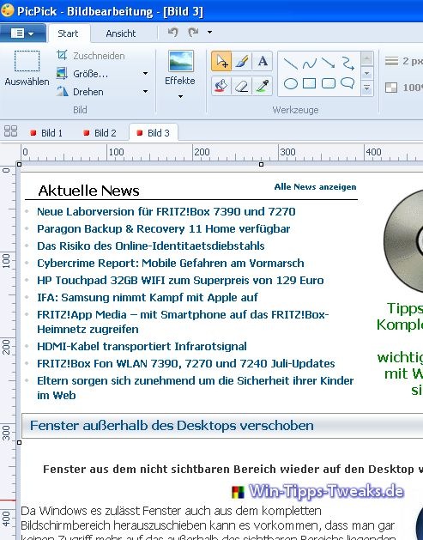Open FRITZ!App Media news link
423x540 pixels.
point(183,322)
